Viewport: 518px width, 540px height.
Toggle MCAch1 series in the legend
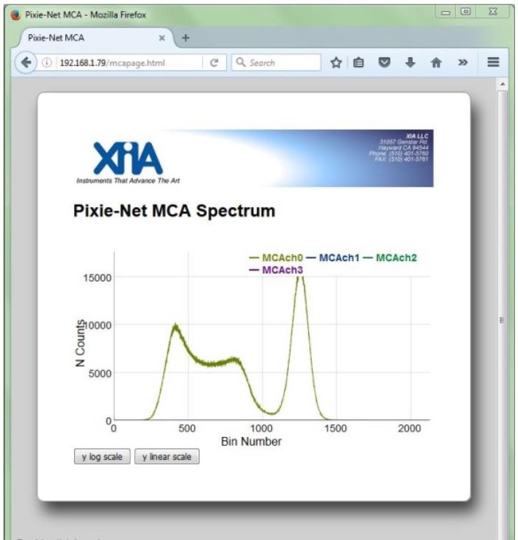[x=333, y=257]
